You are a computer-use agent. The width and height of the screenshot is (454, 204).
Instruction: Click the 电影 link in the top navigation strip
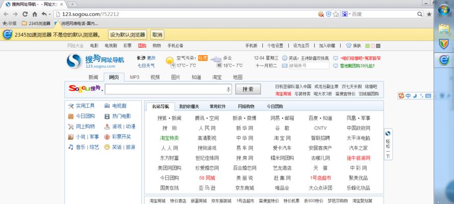click(x=94, y=46)
